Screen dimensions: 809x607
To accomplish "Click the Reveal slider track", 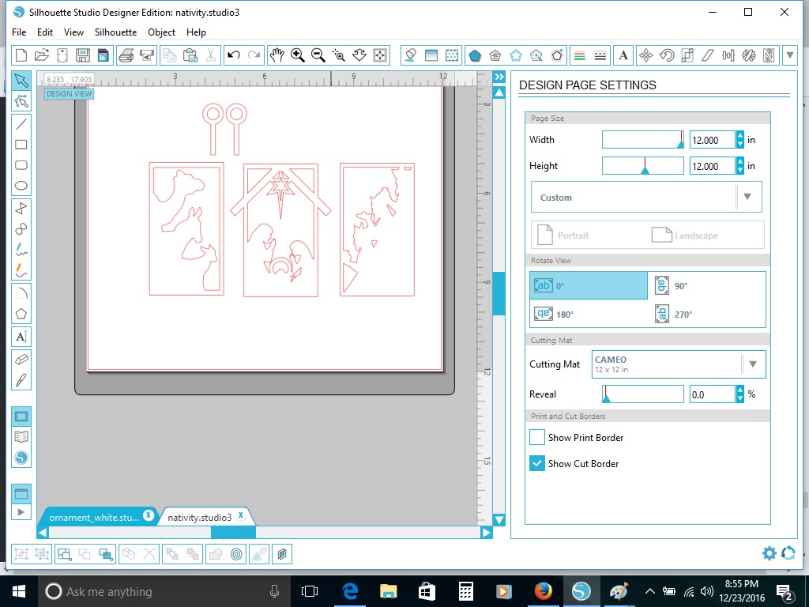I will (x=643, y=394).
